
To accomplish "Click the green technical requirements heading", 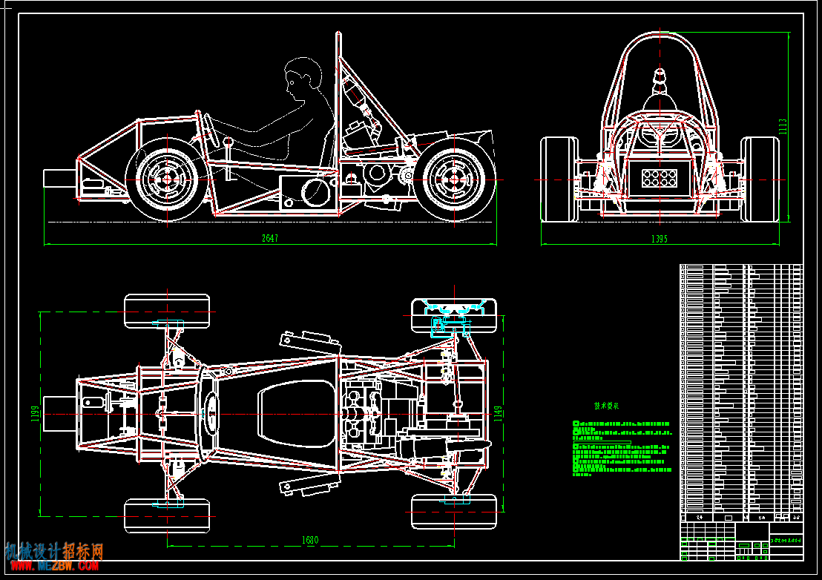I will pyautogui.click(x=606, y=406).
